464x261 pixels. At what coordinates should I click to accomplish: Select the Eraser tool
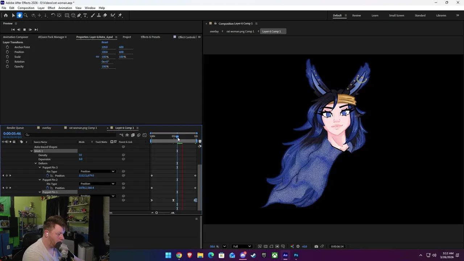pos(105,15)
